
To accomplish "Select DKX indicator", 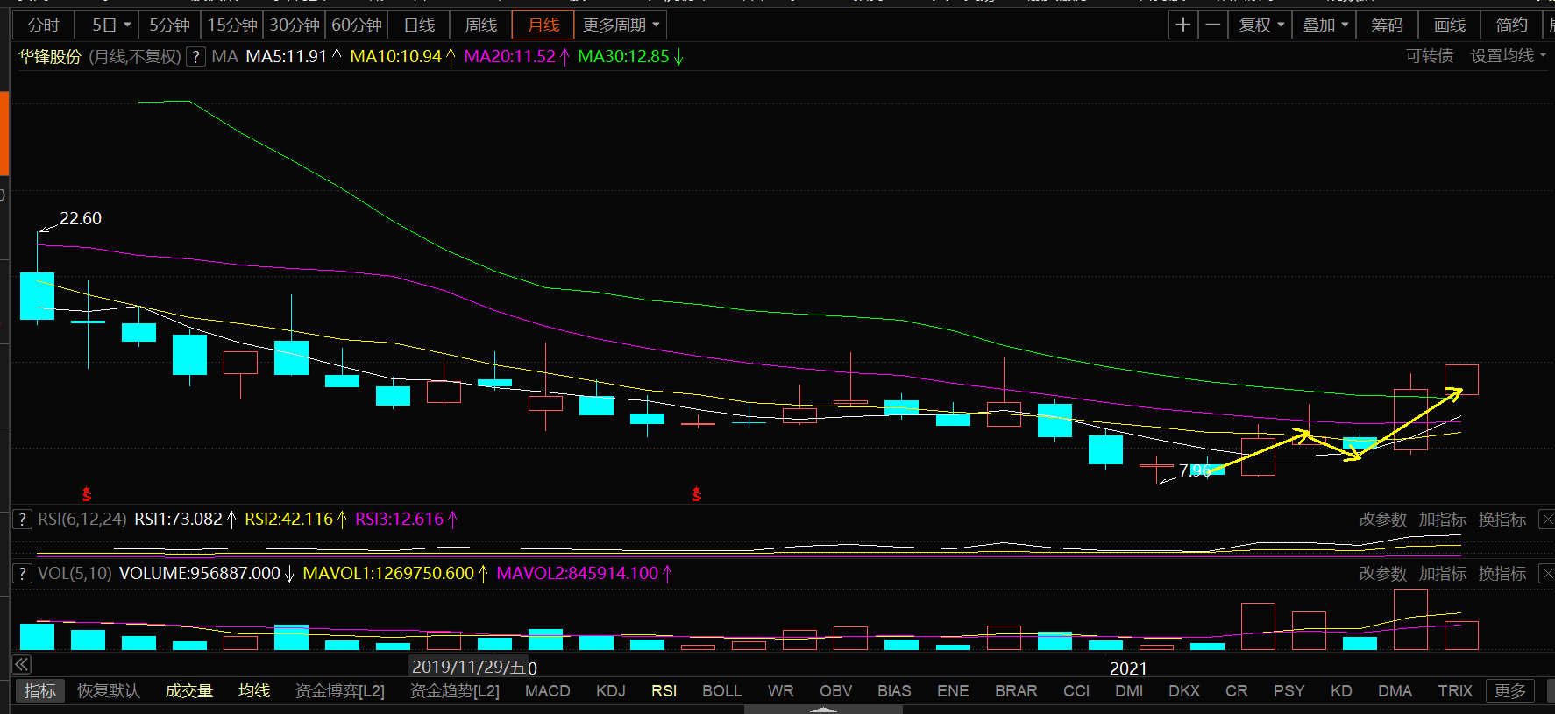I will (x=1184, y=691).
